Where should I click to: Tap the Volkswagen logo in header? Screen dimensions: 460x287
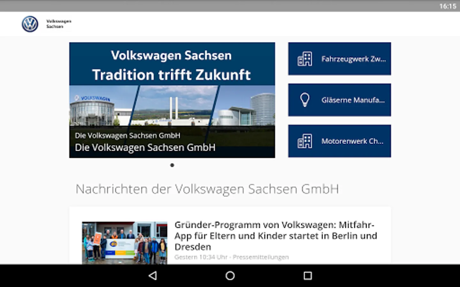[x=30, y=24]
